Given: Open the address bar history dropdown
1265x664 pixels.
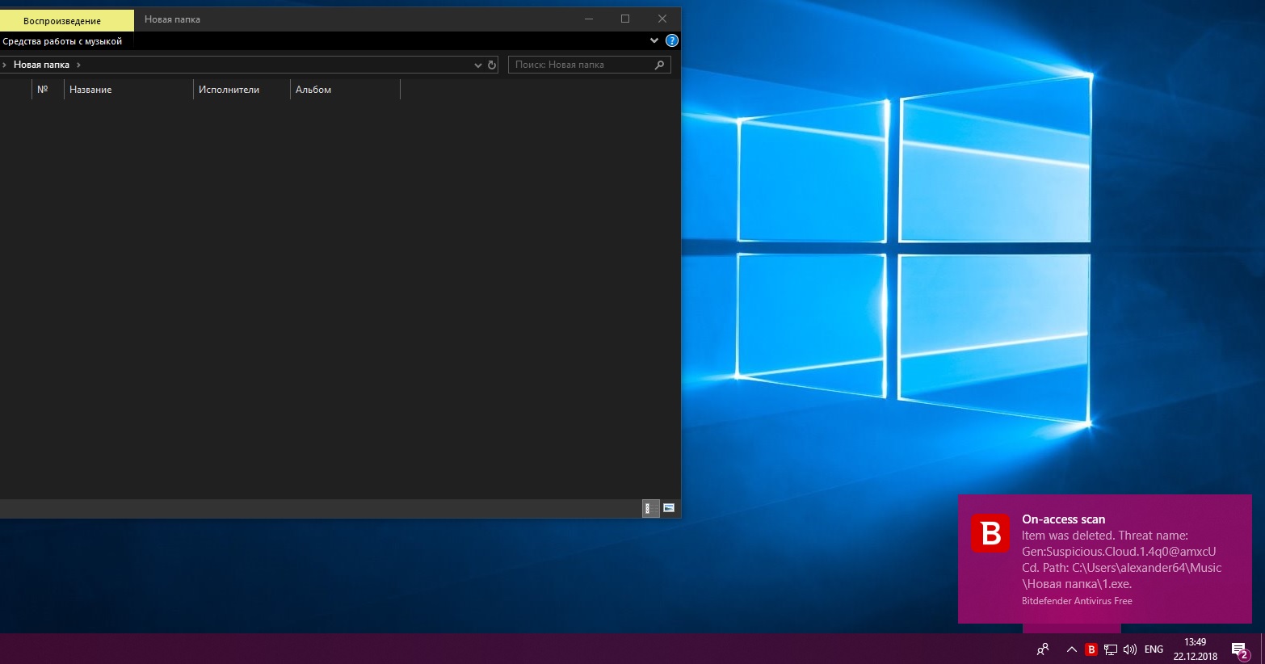Looking at the screenshot, I should pos(477,65).
